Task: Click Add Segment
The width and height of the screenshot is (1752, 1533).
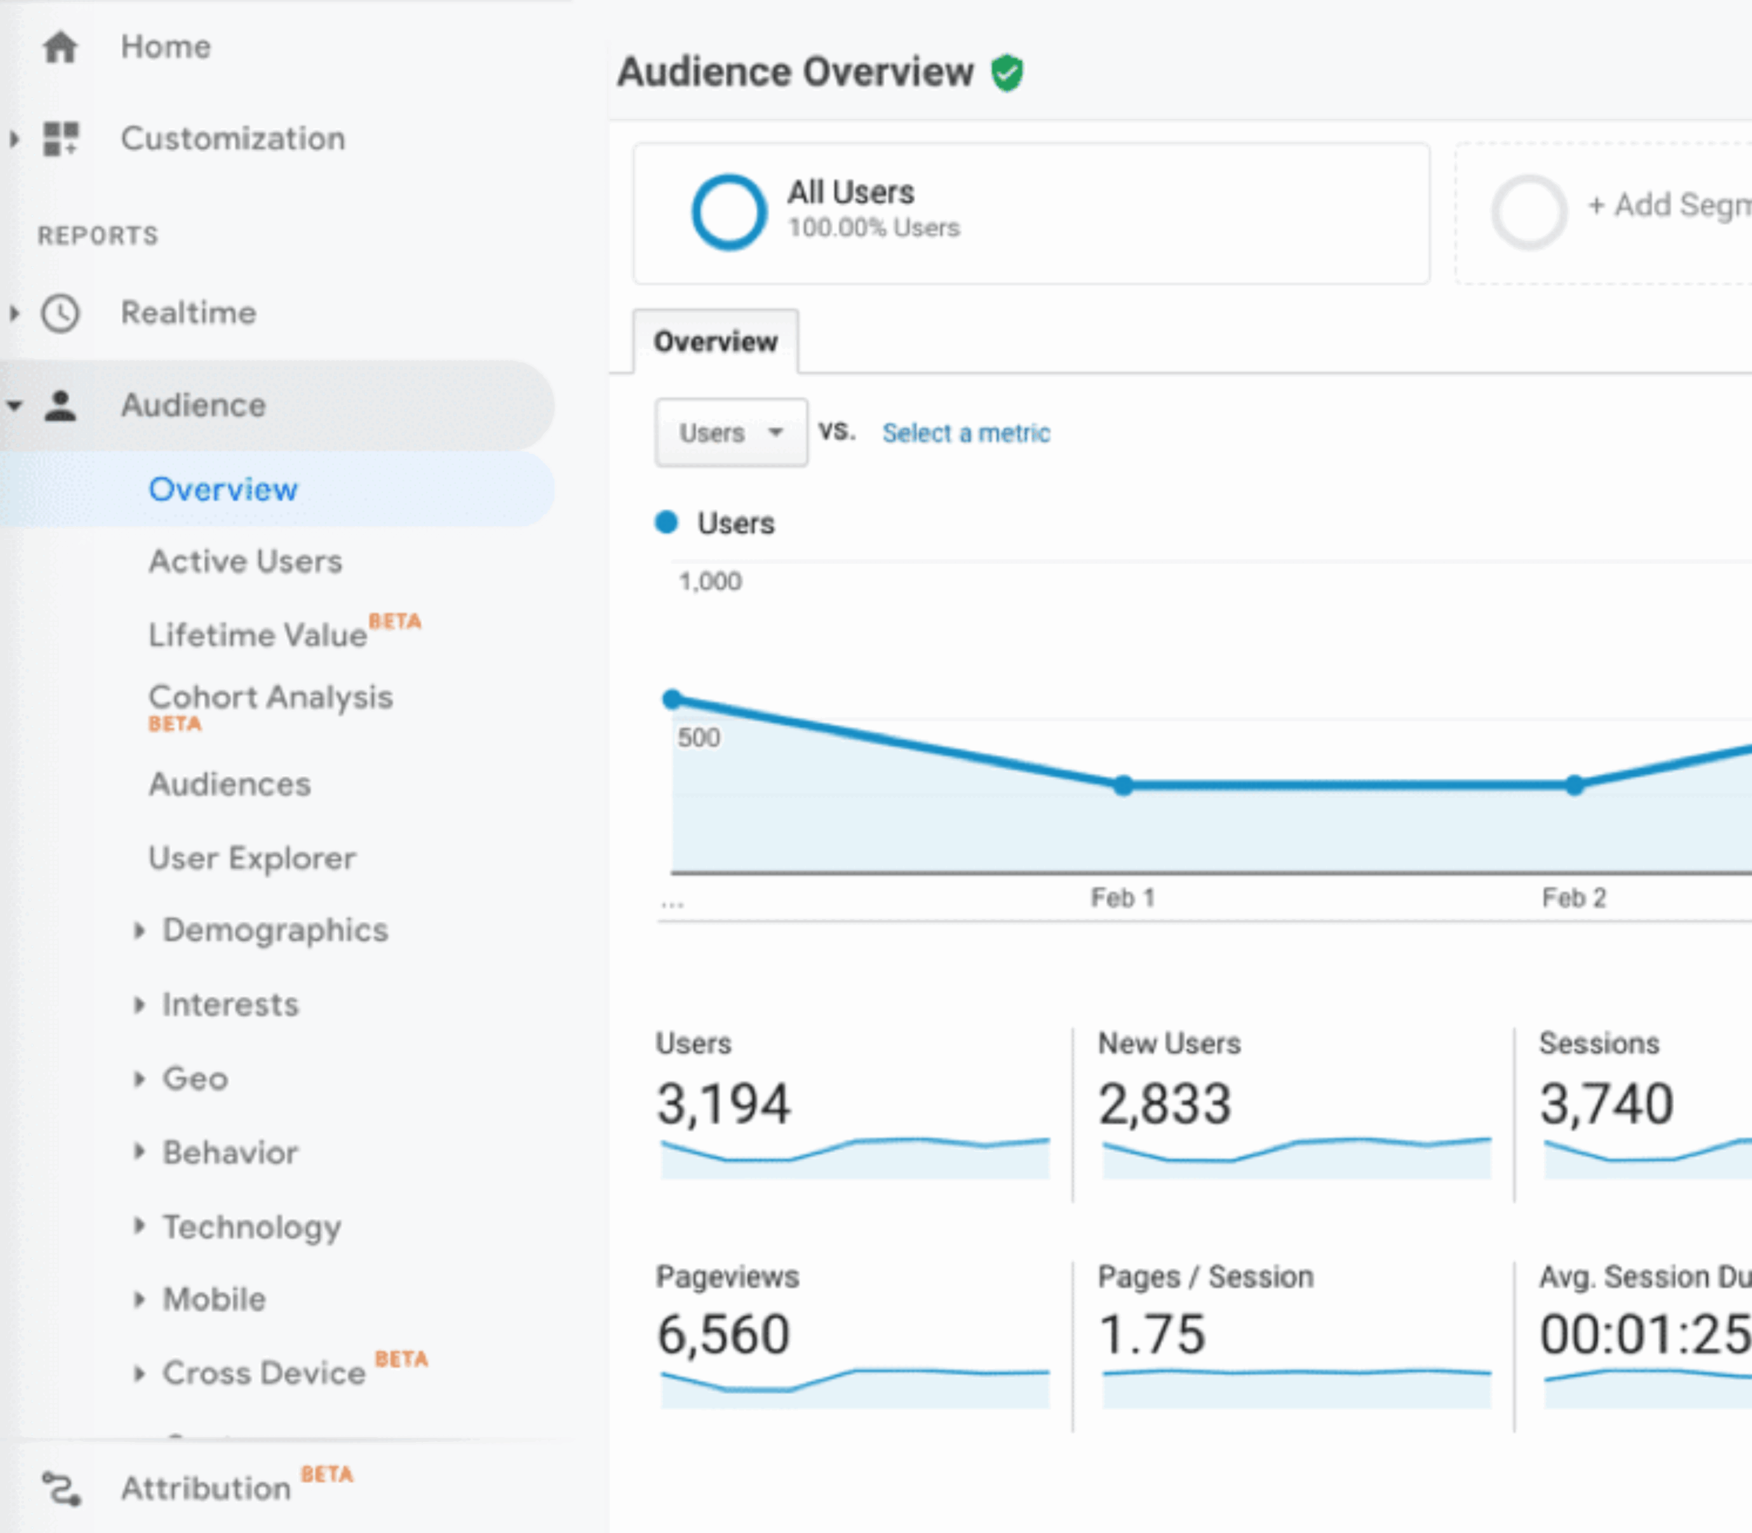Action: pyautogui.click(x=1669, y=205)
